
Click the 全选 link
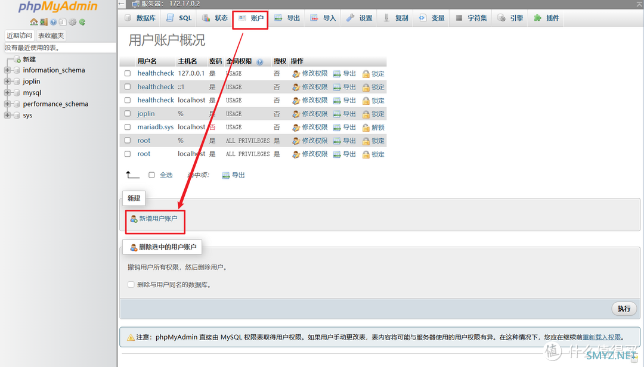pyautogui.click(x=166, y=175)
